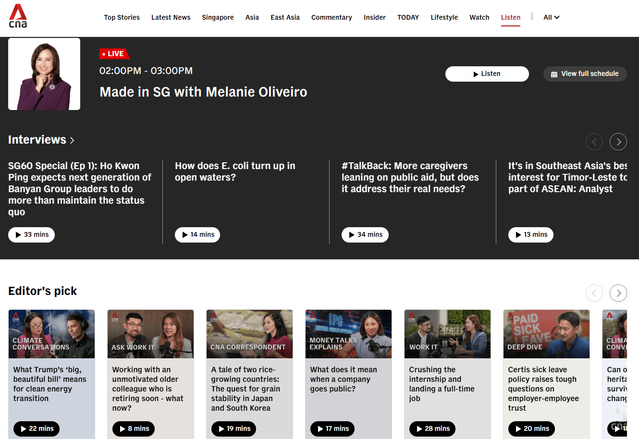Select the Listen tab
The height and width of the screenshot is (439, 639).
point(511,17)
